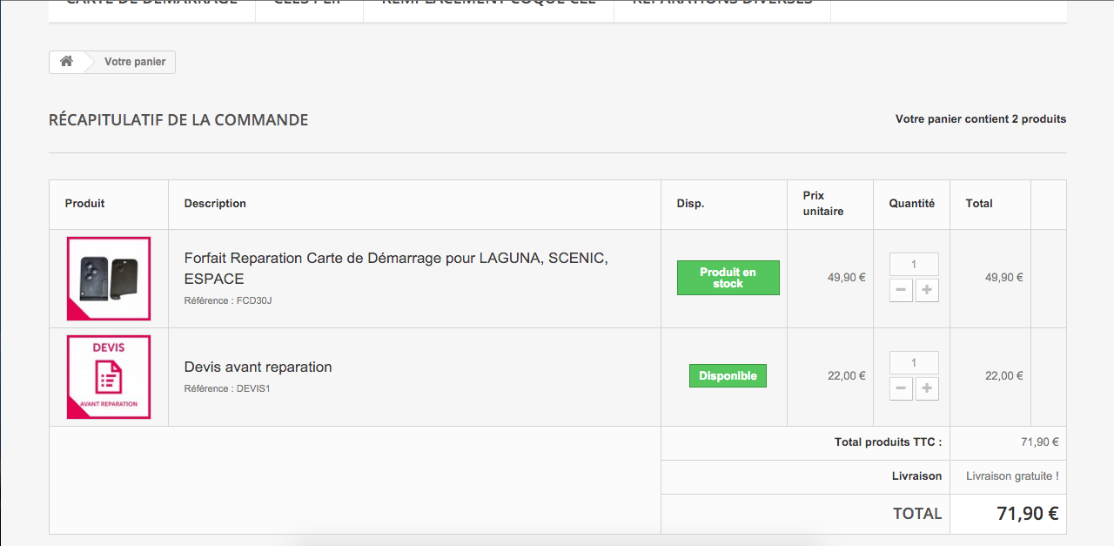
Task: Decrease quantity of Forfait Reparation Carte item
Action: click(901, 291)
